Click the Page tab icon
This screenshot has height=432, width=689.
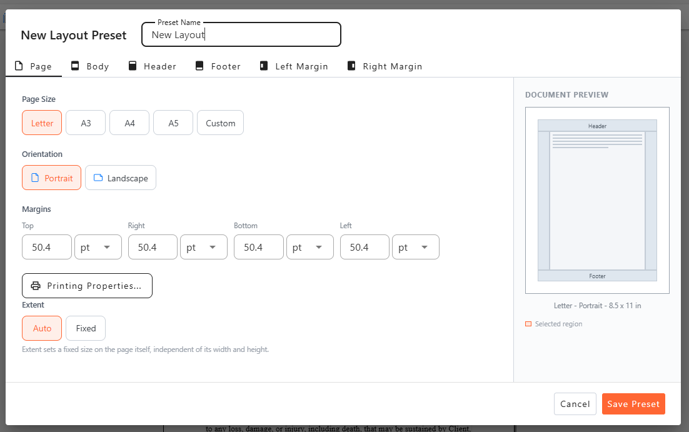pyautogui.click(x=19, y=66)
